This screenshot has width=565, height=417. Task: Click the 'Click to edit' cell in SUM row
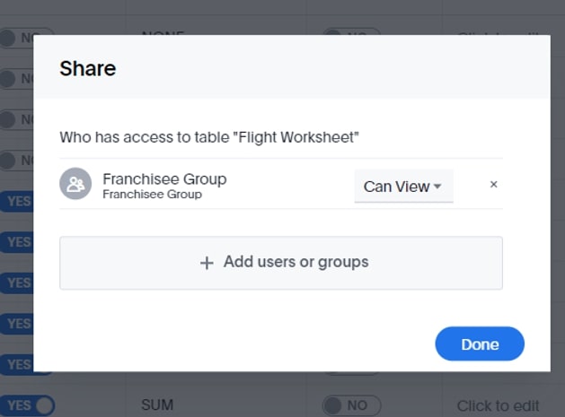[498, 406]
